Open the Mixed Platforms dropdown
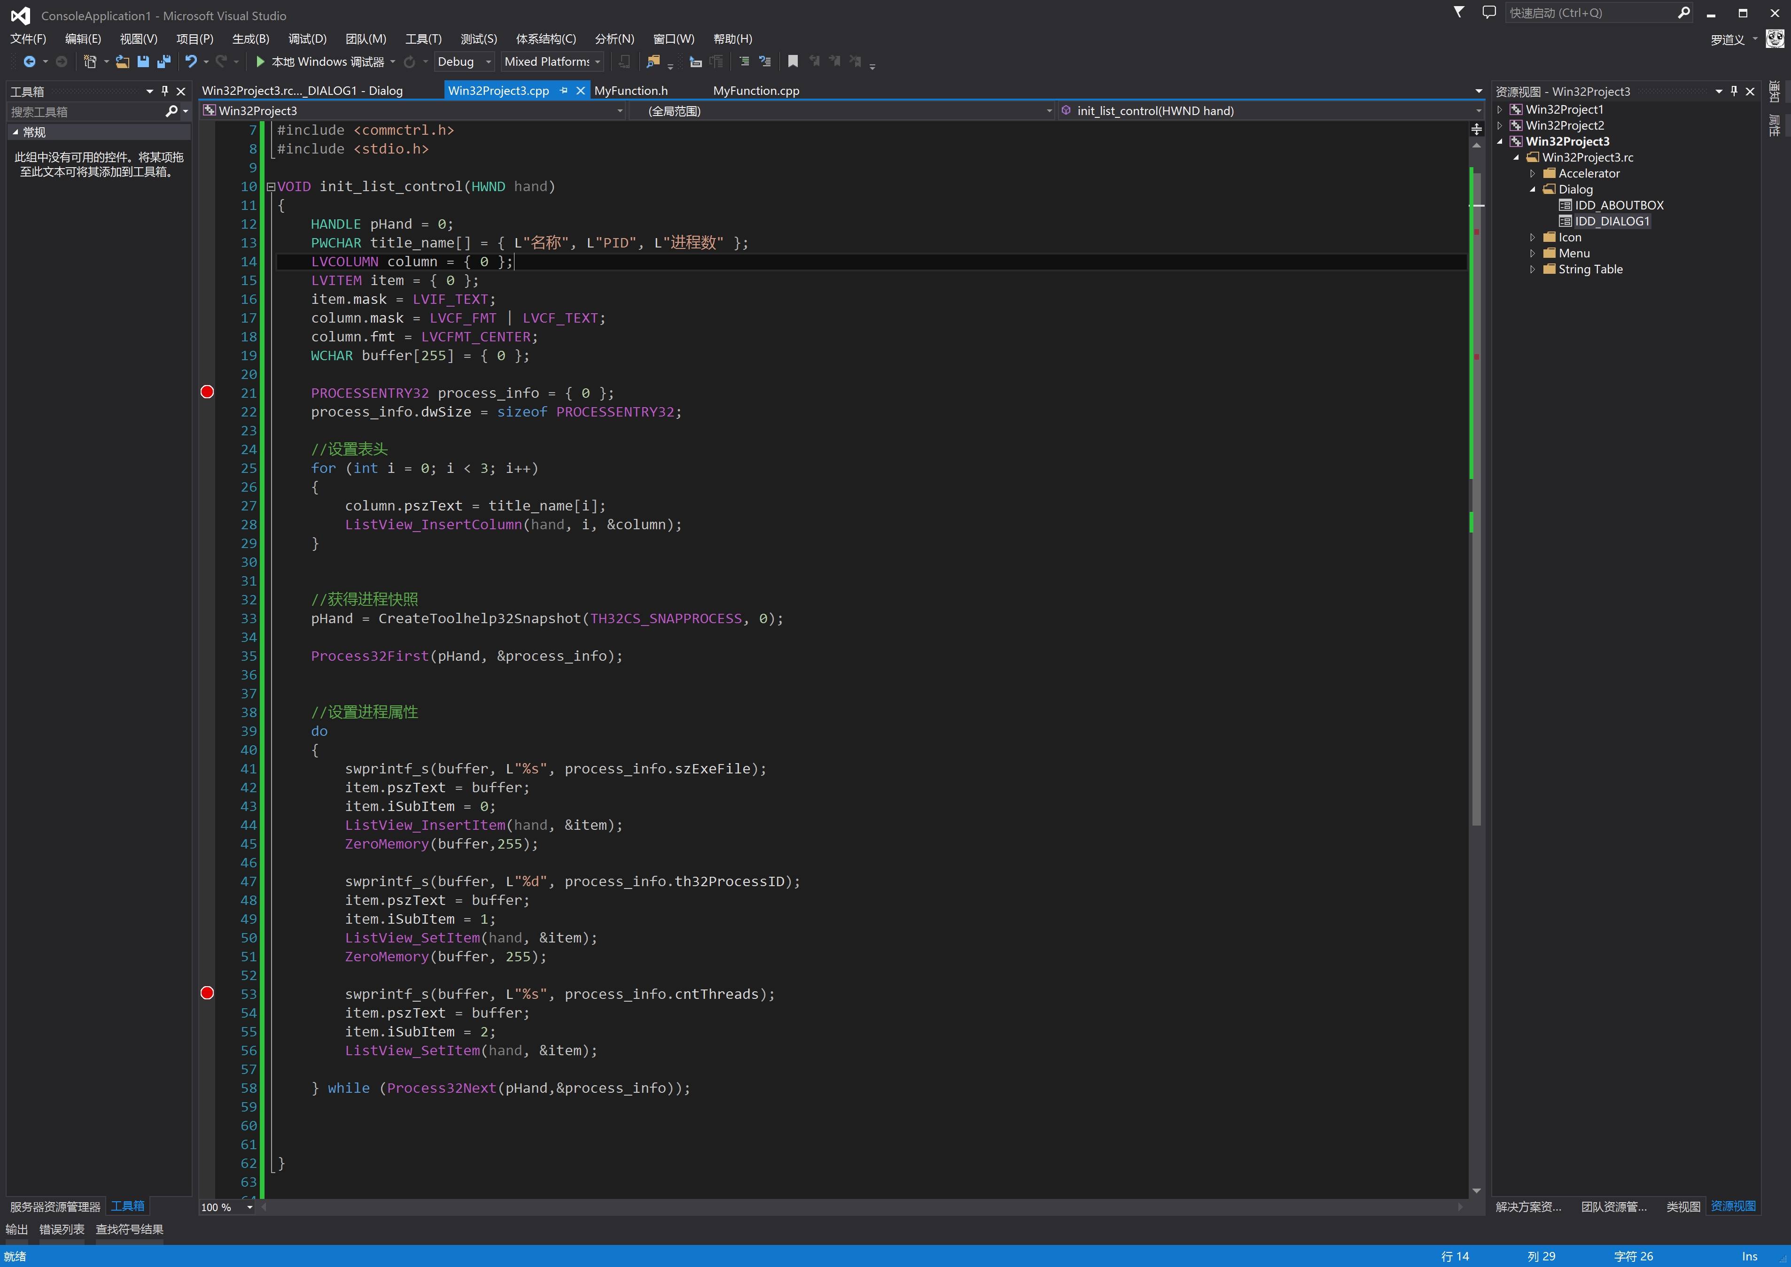This screenshot has height=1267, width=1791. coord(598,62)
